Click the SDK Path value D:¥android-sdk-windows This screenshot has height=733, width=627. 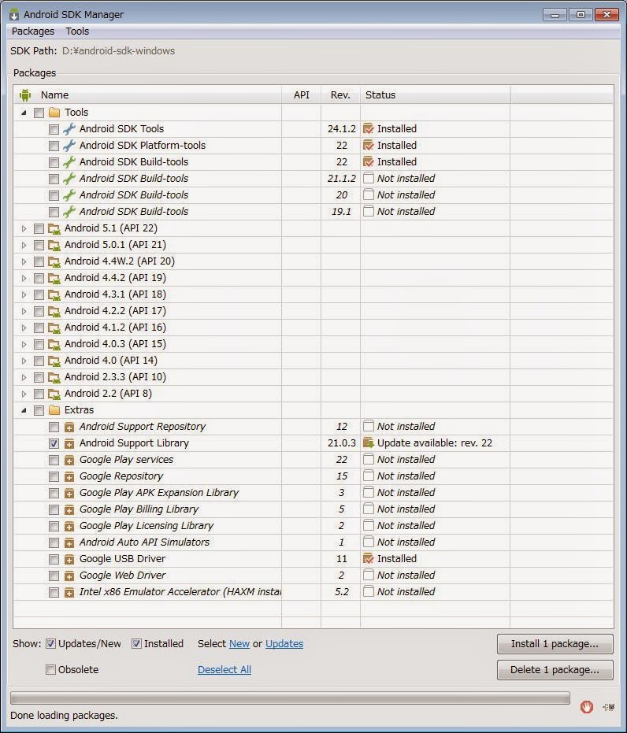pos(118,51)
